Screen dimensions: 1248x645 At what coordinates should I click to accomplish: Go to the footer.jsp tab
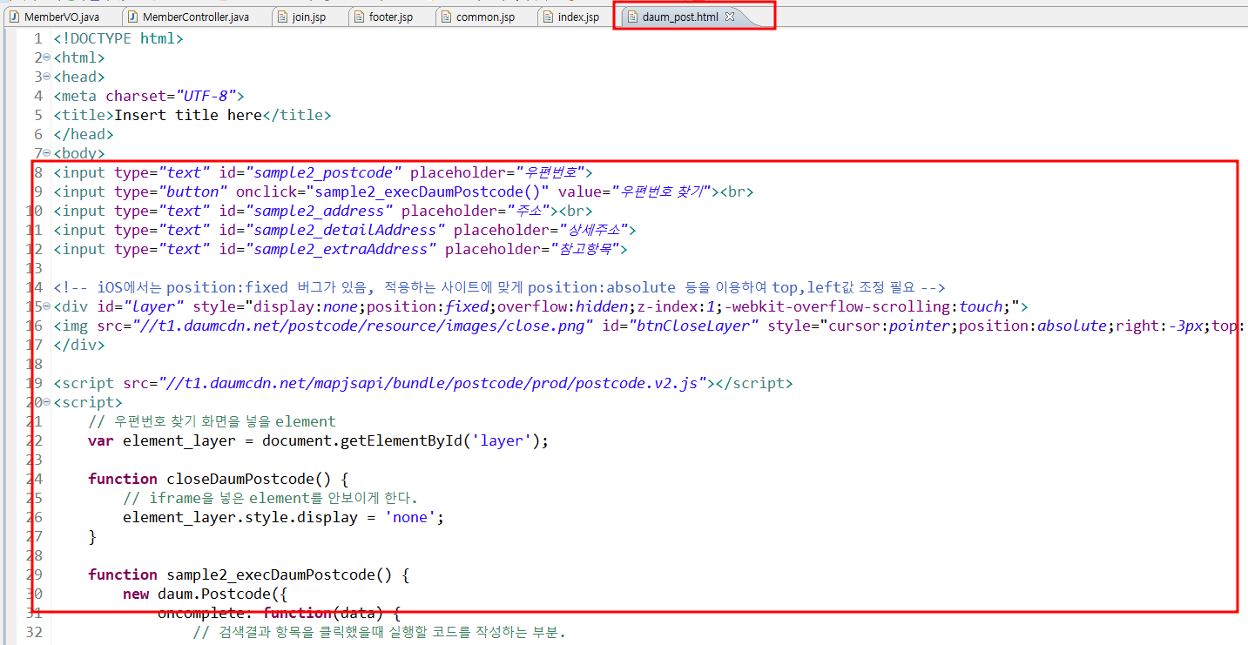[389, 17]
